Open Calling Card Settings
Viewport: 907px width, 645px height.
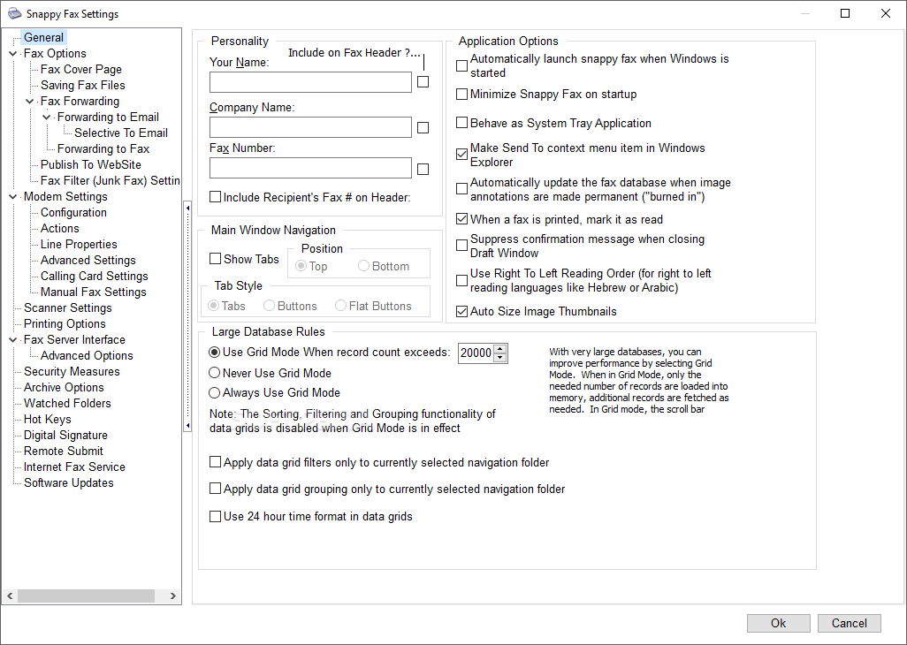tap(95, 276)
